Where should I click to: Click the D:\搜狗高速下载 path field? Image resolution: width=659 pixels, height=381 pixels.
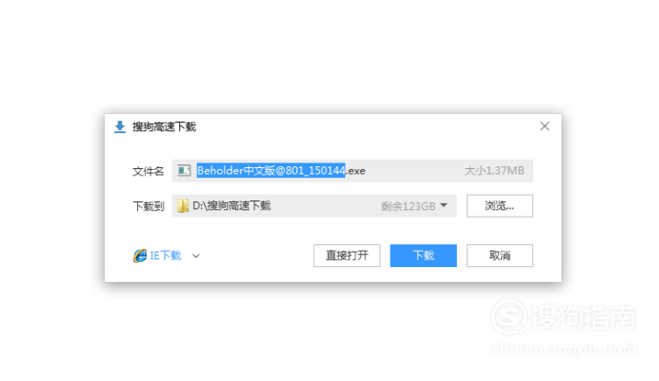click(314, 206)
